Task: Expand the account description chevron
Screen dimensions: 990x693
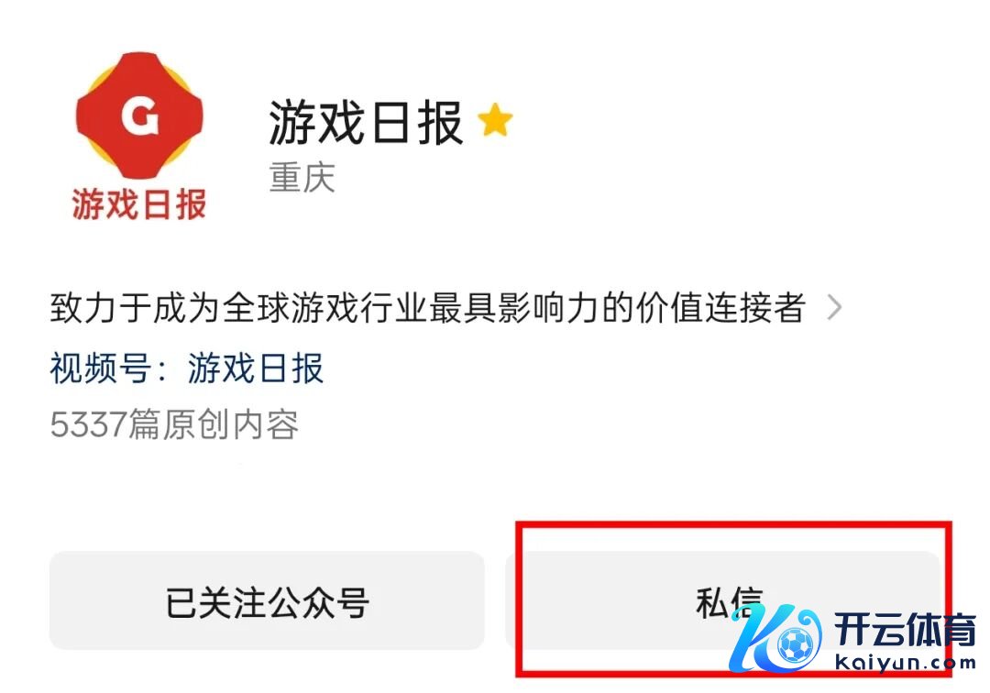Action: pyautogui.click(x=835, y=308)
